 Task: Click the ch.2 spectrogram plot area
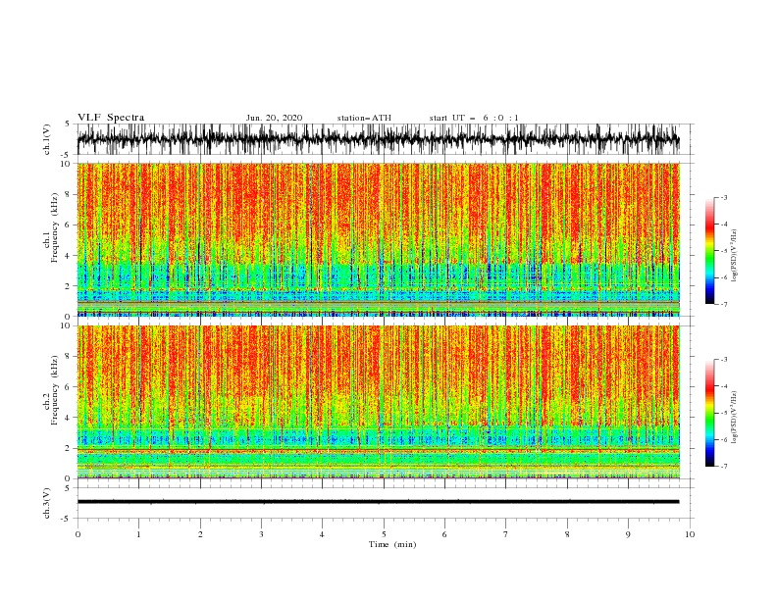tap(378, 402)
